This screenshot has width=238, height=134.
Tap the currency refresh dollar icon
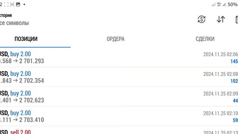click(x=202, y=19)
